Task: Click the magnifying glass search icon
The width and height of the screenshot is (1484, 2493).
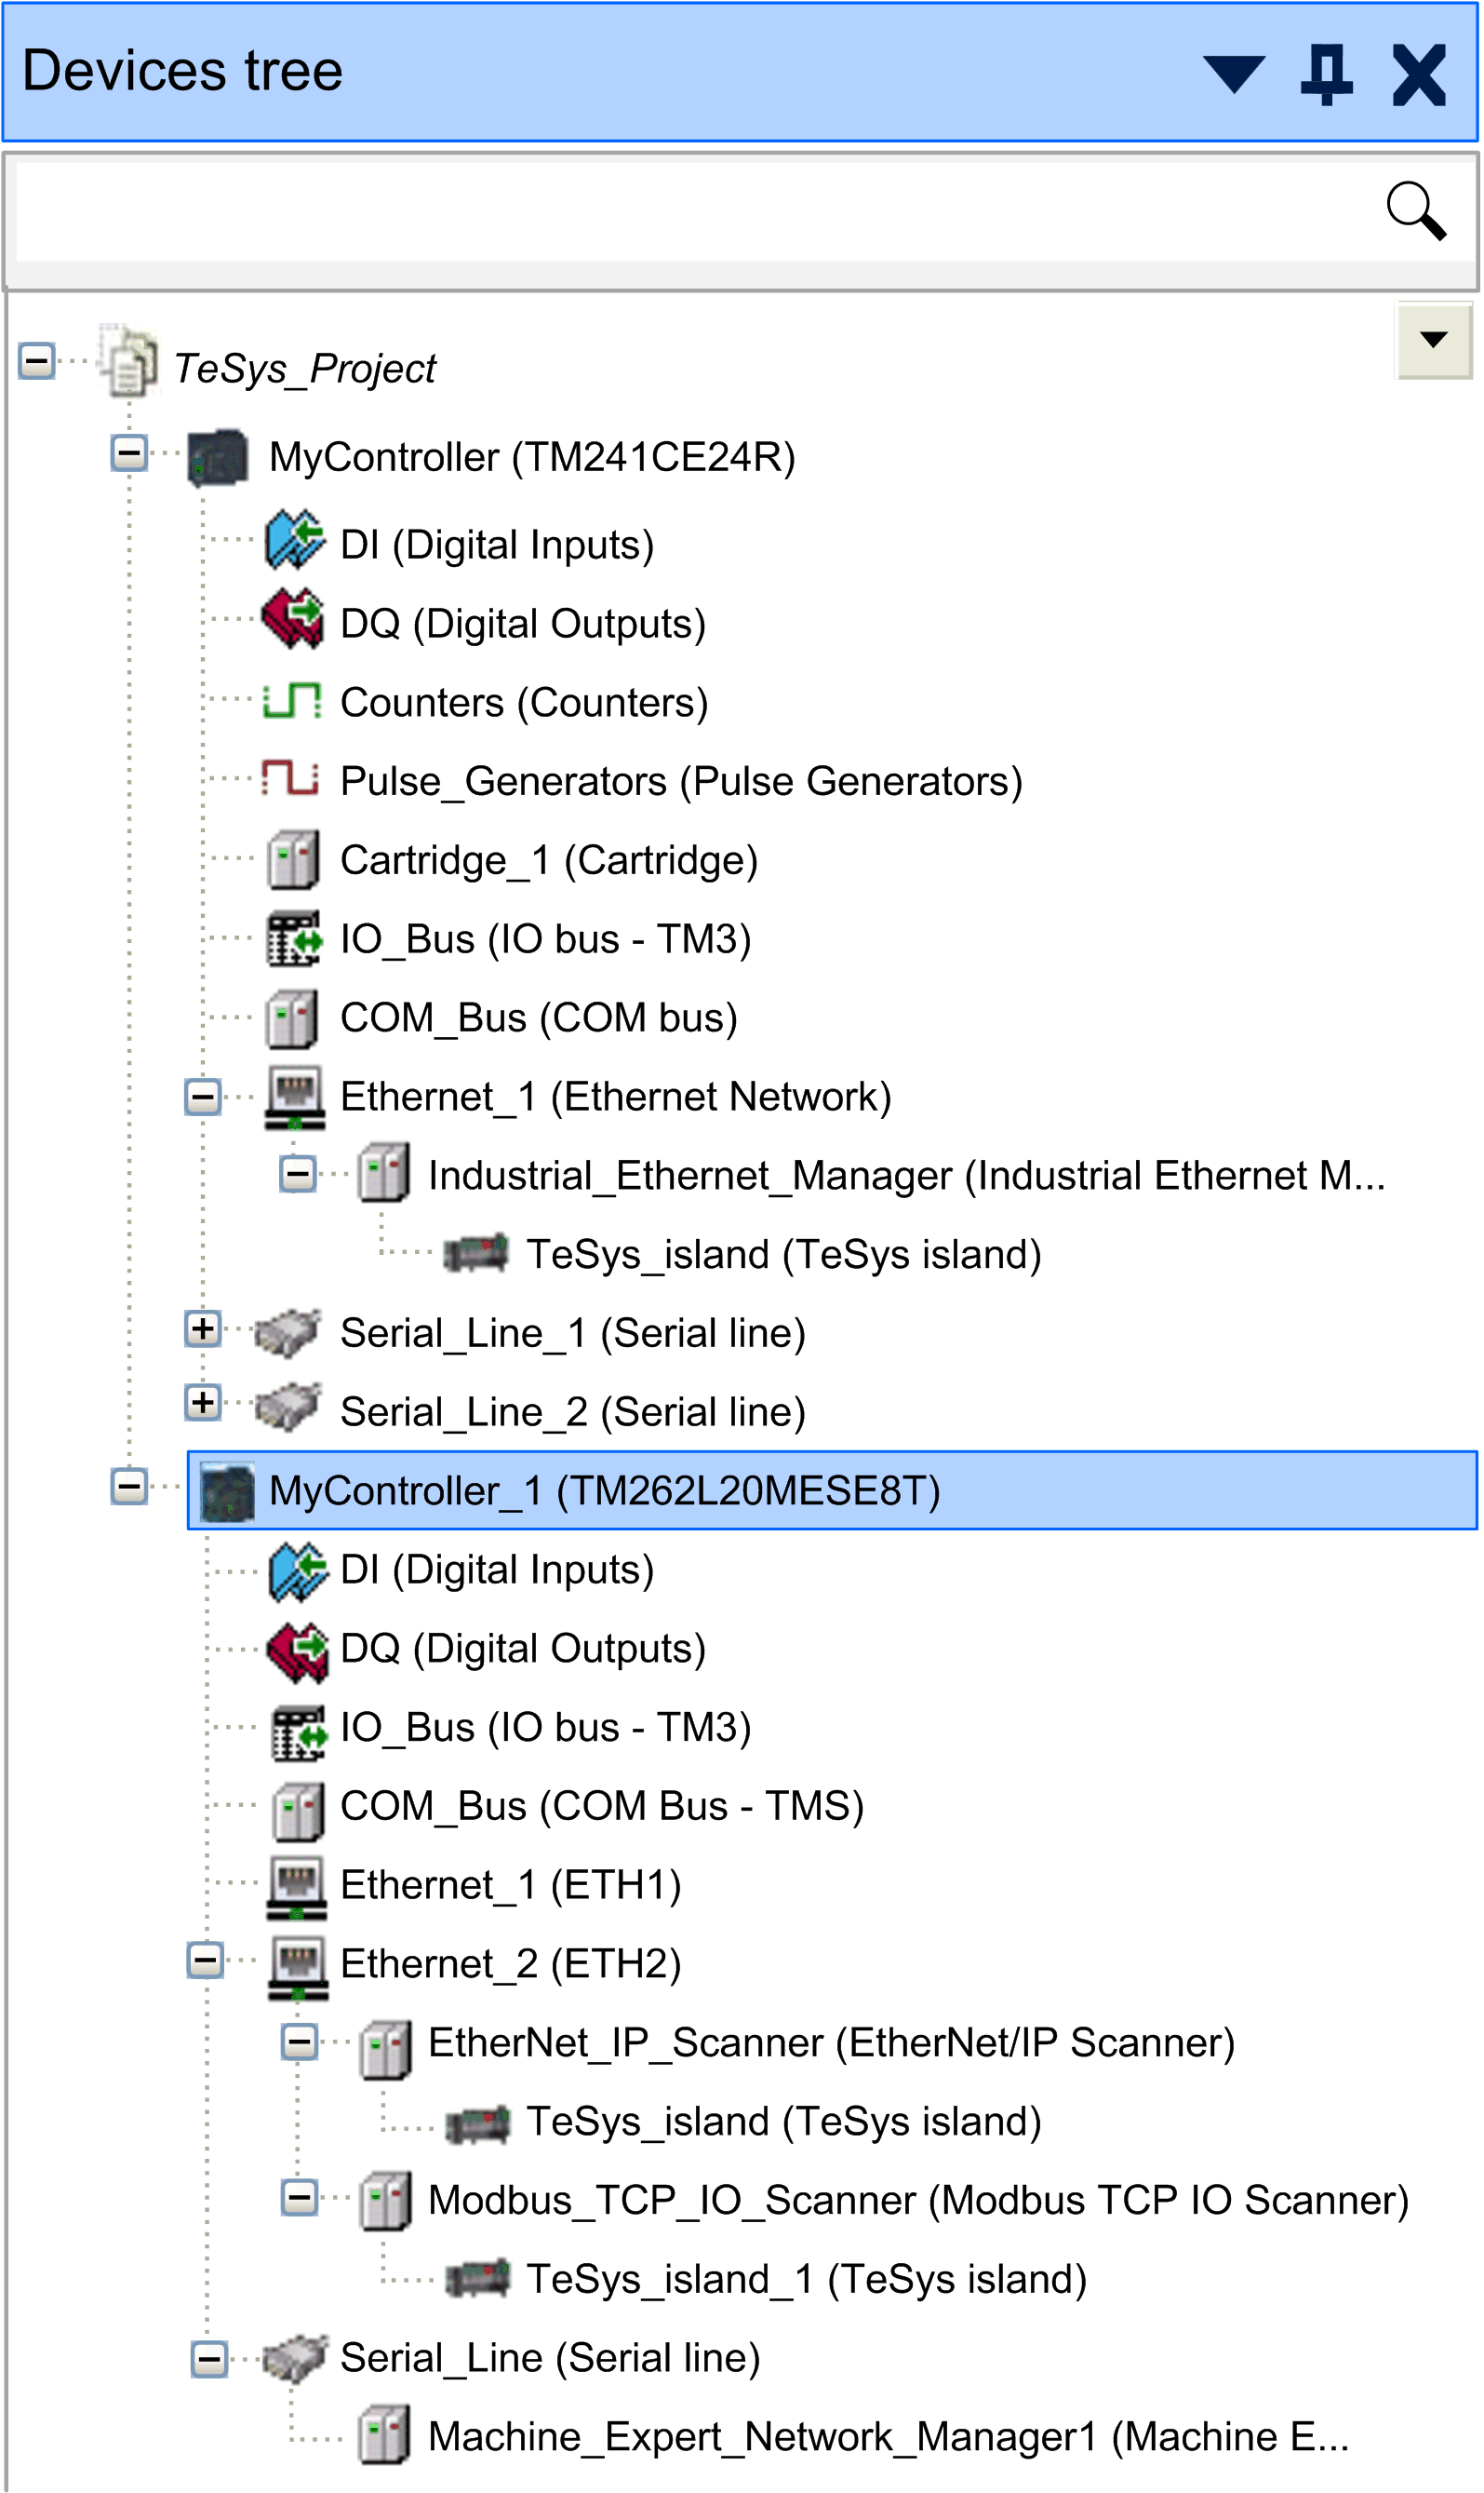Action: (1416, 211)
